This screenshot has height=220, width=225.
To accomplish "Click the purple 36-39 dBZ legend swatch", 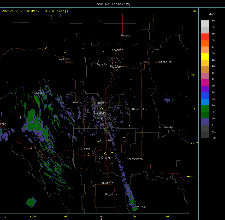I will [205, 89].
